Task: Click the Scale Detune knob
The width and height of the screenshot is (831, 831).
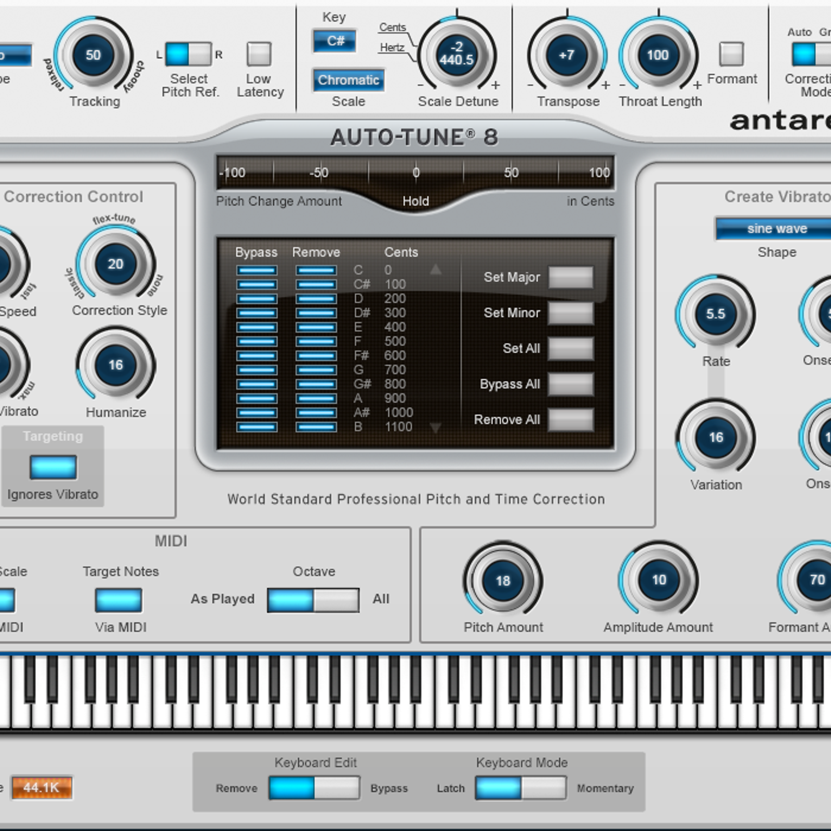Action: coord(457,54)
